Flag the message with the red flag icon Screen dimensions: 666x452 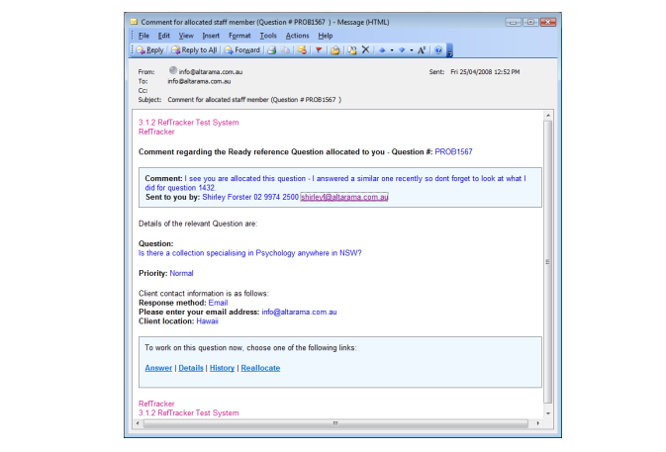tap(319, 50)
